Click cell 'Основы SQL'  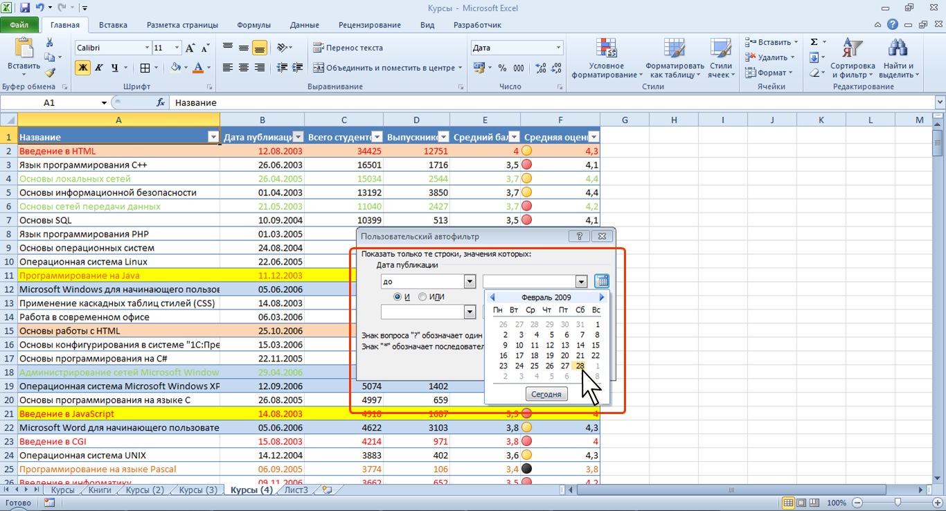[119, 220]
